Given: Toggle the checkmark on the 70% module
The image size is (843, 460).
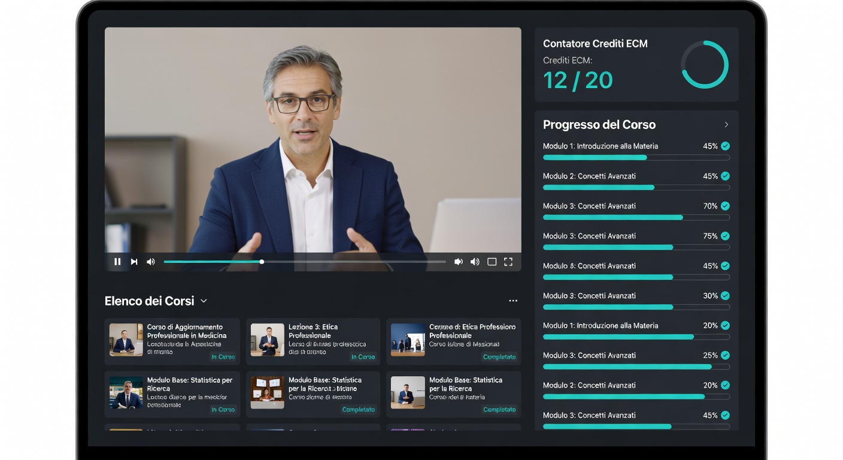Looking at the screenshot, I should (725, 206).
